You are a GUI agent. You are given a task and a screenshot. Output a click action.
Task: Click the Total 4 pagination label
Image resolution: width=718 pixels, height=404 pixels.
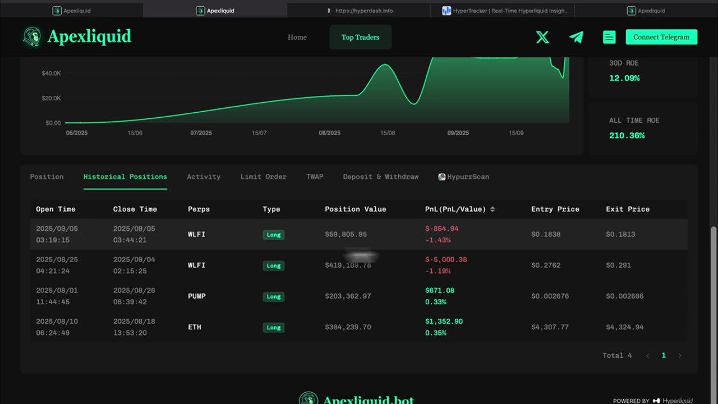tap(617, 356)
